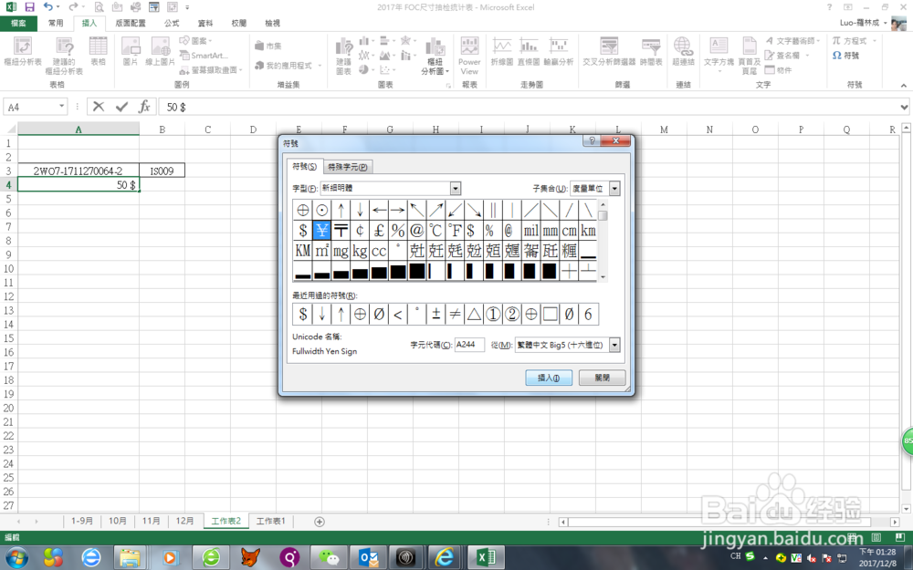Pick the ≠ symbol from recently used

pyautogui.click(x=456, y=314)
